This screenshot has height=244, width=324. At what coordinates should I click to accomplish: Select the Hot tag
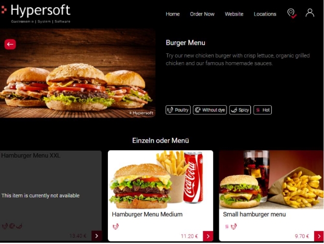pos(262,110)
